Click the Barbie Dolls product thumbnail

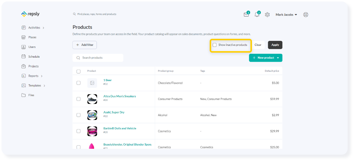(x=92, y=131)
